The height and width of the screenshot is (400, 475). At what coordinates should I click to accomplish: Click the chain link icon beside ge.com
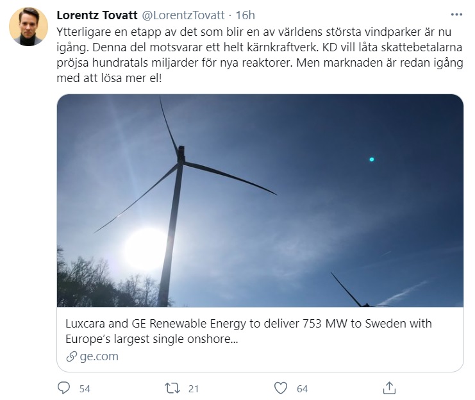coord(71,357)
